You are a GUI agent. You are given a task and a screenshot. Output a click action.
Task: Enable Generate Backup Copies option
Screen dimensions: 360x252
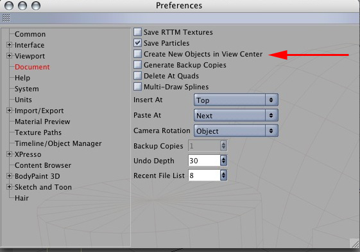pyautogui.click(x=137, y=65)
